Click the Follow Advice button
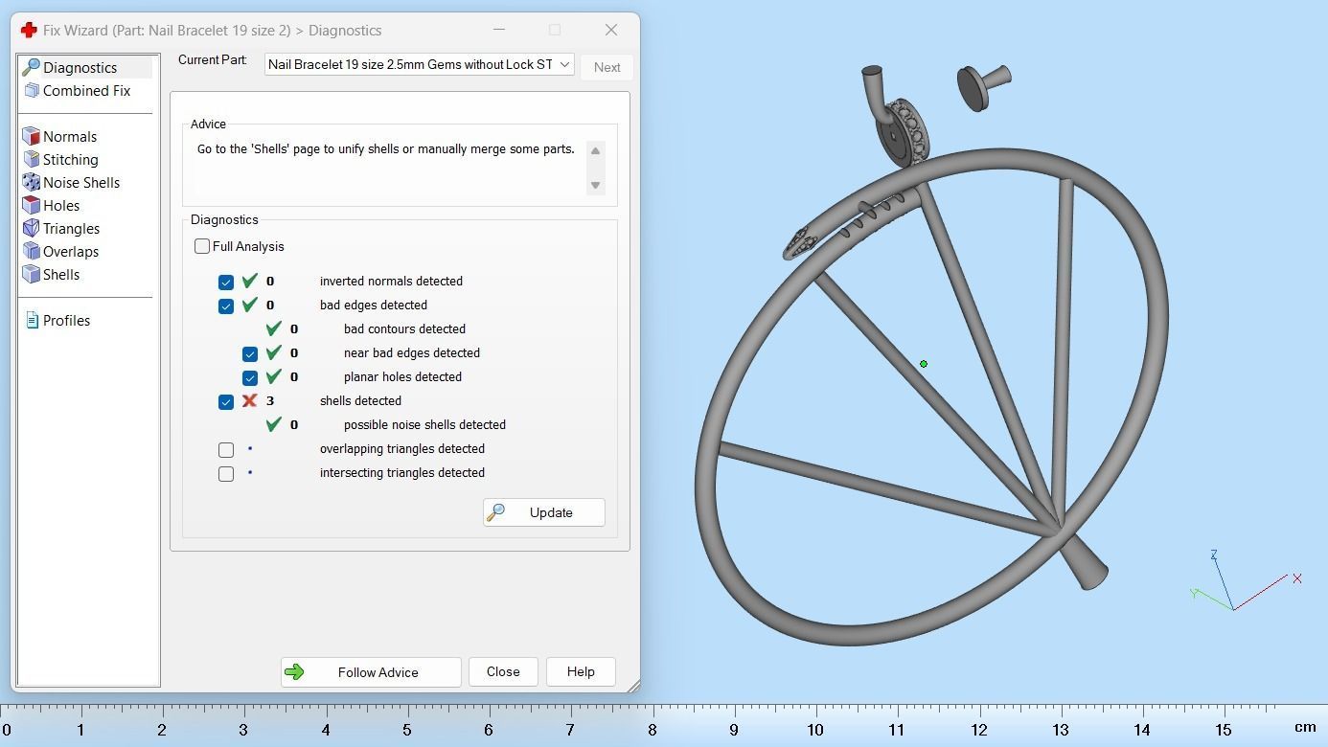The height and width of the screenshot is (747, 1328). point(371,671)
